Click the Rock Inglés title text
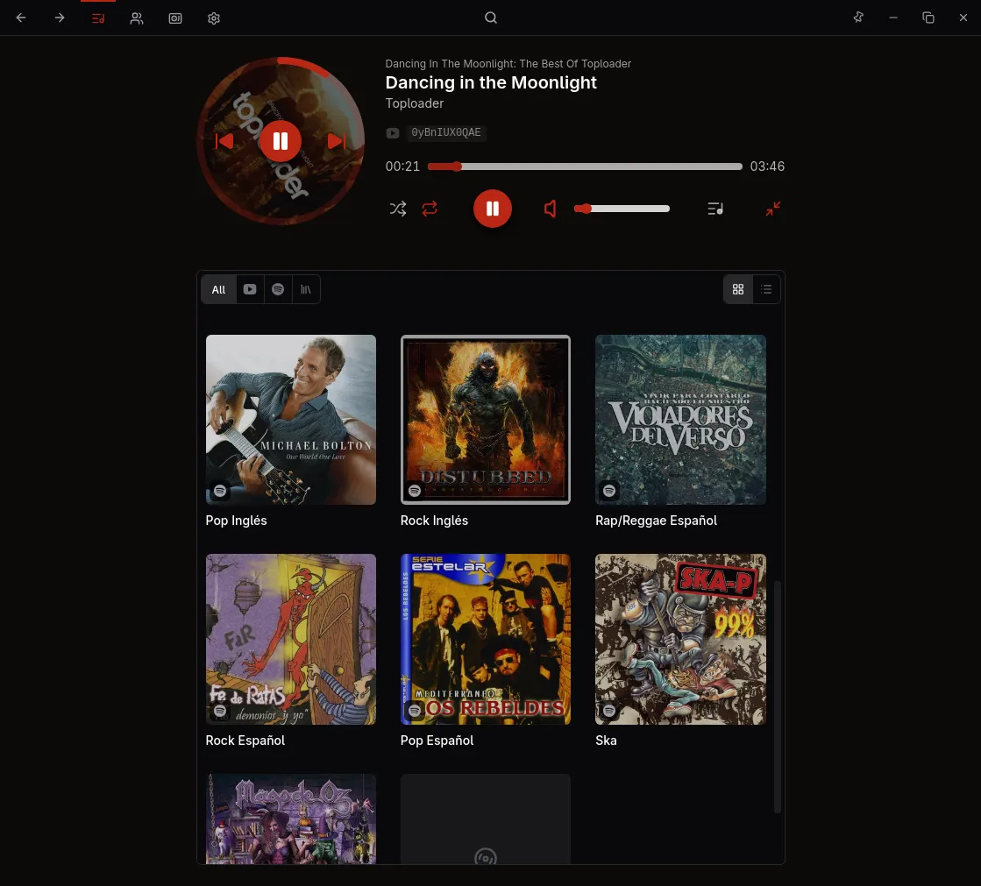Viewport: 981px width, 886px height. [x=434, y=521]
